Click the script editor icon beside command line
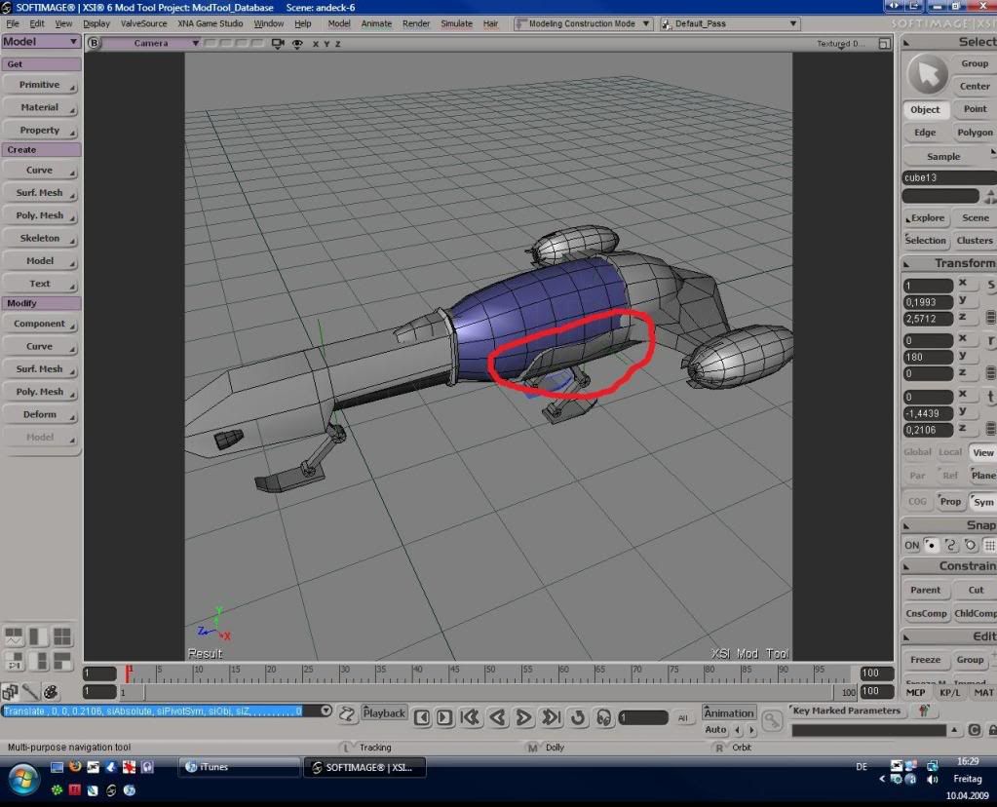 tap(347, 713)
